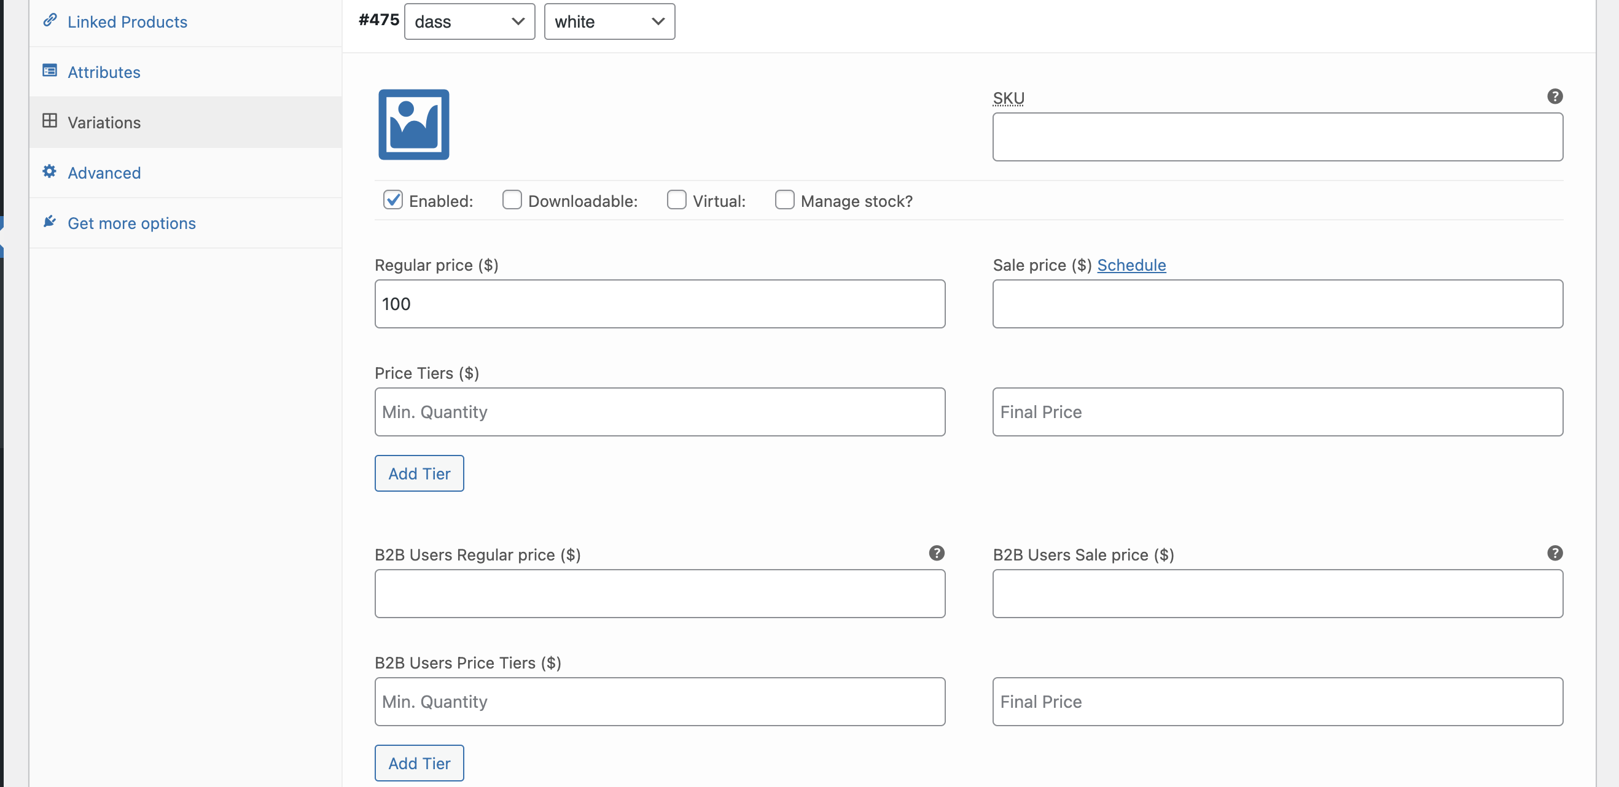
Task: Open the white color dropdown
Action: [x=610, y=21]
